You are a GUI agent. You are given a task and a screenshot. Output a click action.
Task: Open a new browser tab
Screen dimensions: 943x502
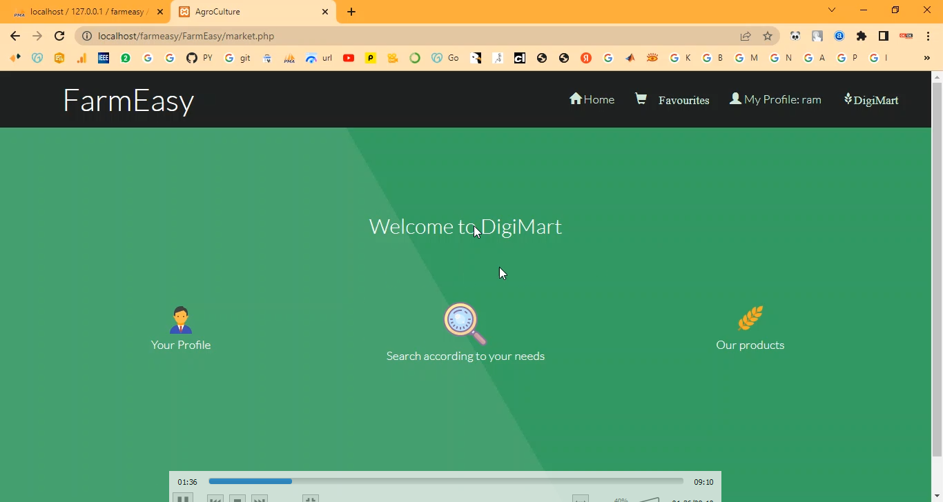click(351, 12)
